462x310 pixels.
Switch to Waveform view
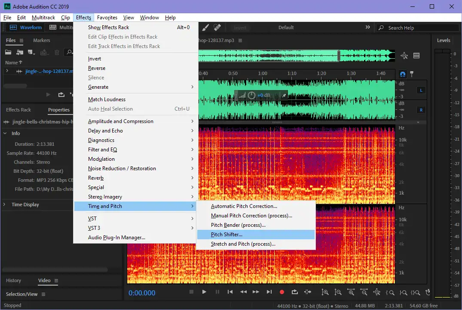pyautogui.click(x=26, y=27)
